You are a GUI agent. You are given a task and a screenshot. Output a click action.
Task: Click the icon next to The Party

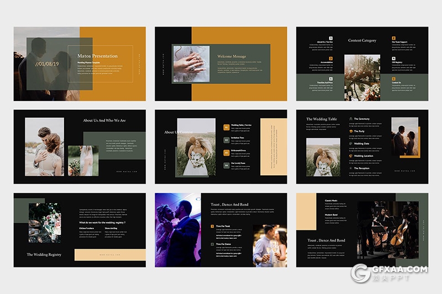(x=350, y=131)
